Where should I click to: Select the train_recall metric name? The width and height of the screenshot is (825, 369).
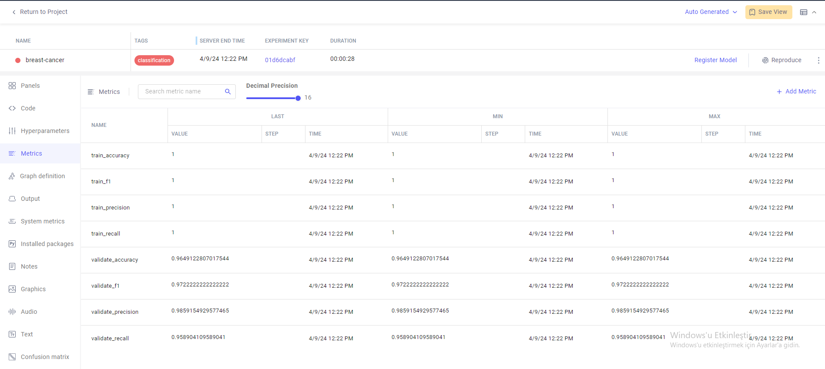click(x=106, y=234)
